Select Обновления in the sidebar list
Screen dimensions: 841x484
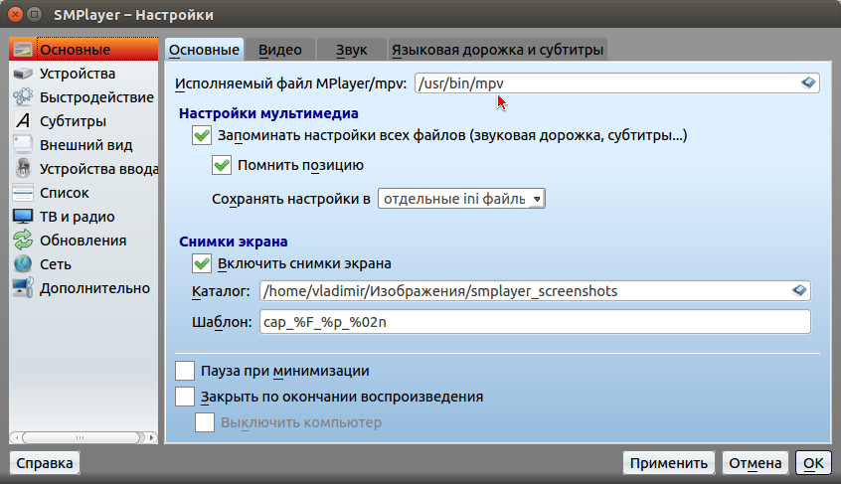84,241
